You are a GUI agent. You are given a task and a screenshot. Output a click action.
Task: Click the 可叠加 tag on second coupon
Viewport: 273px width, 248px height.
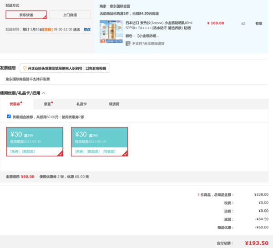click(x=109, y=151)
